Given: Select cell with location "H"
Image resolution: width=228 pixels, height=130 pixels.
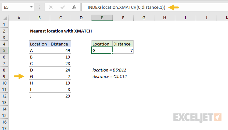Looking at the screenshot, I should 39,83.
